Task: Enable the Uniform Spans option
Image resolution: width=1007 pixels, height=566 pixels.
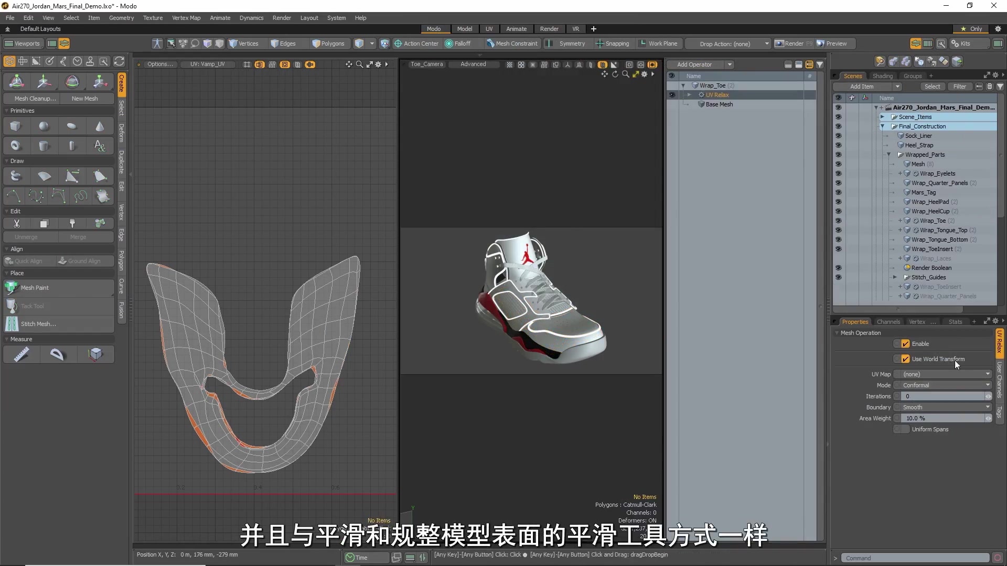Action: (901, 429)
